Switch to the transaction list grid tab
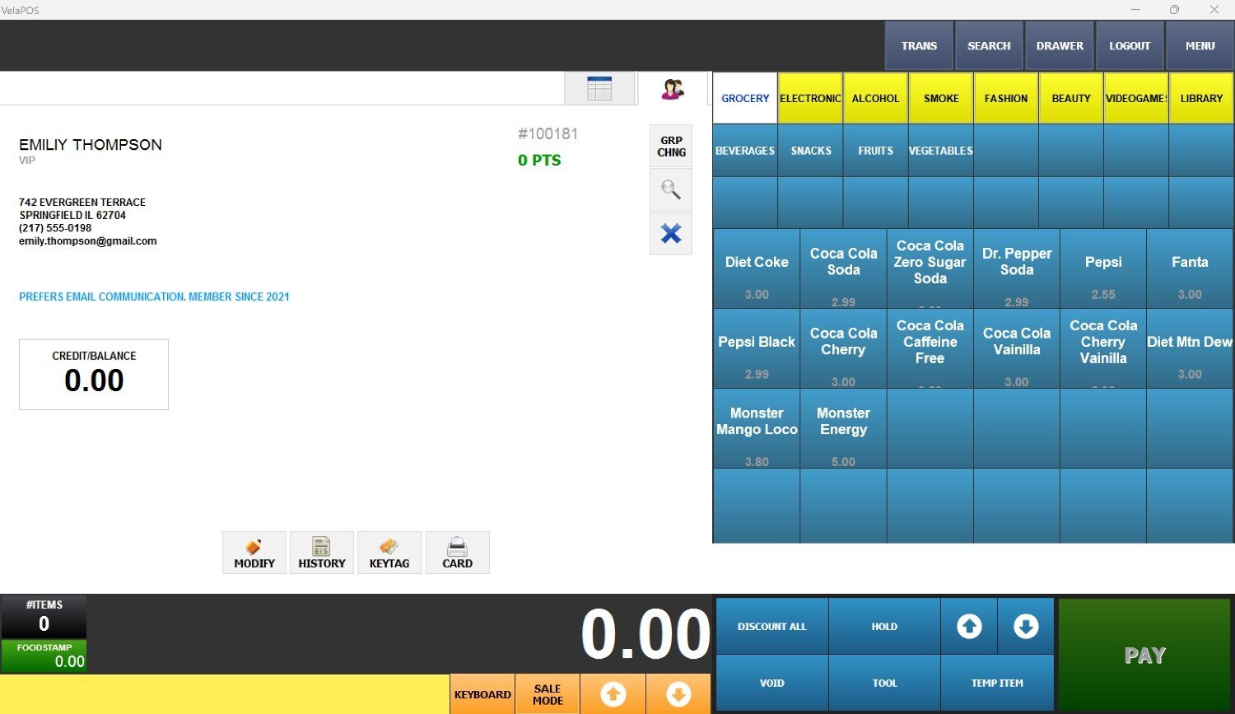Viewport: 1235px width, 714px height. [599, 89]
